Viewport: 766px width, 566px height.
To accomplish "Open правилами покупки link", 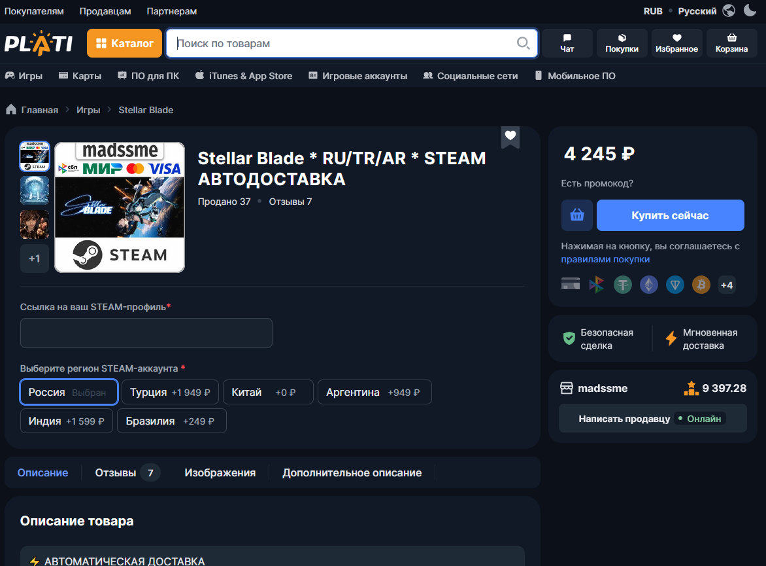I will point(605,259).
